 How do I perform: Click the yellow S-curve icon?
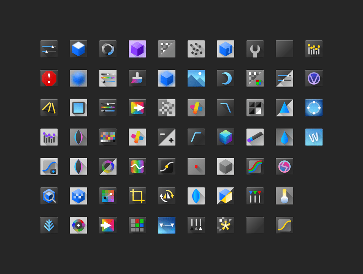pos(284,225)
